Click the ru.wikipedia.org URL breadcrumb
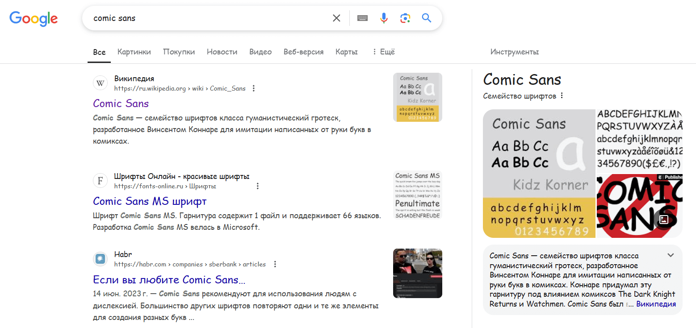The width and height of the screenshot is (696, 328). [x=180, y=88]
